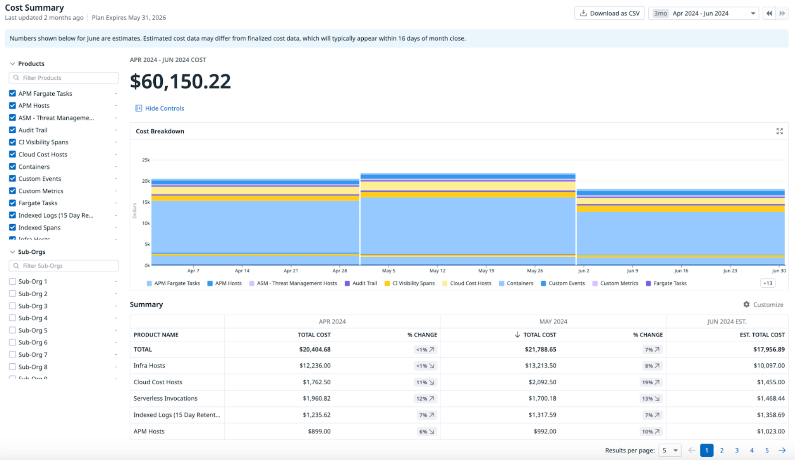Go to results page 3
Viewport: 795px width, 460px height.
tap(737, 450)
